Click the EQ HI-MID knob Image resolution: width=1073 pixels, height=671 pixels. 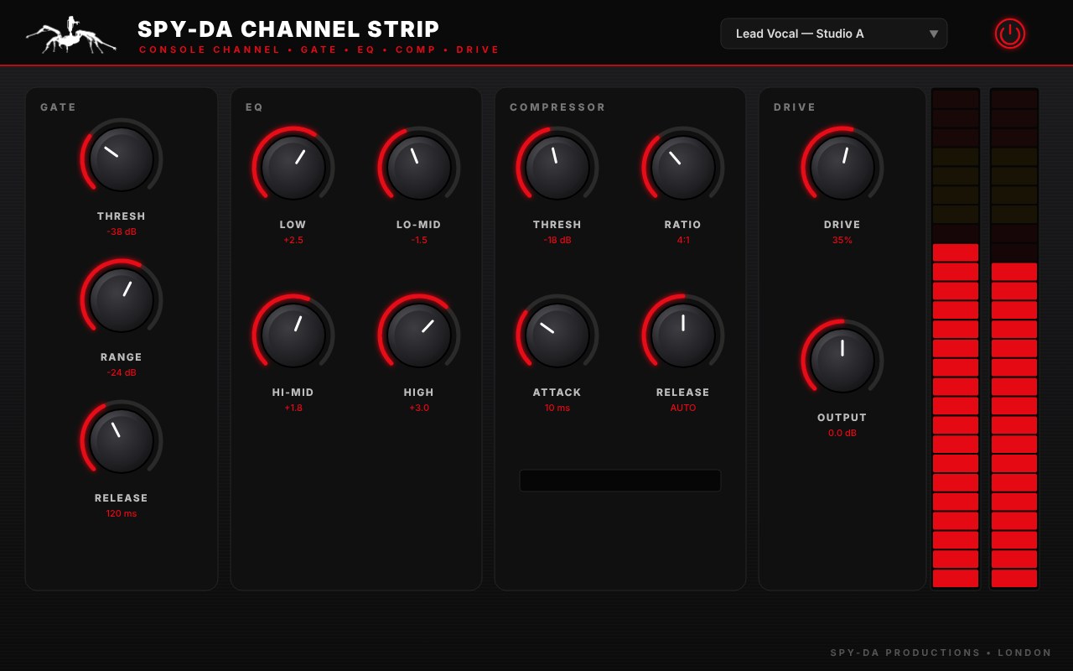coord(293,335)
